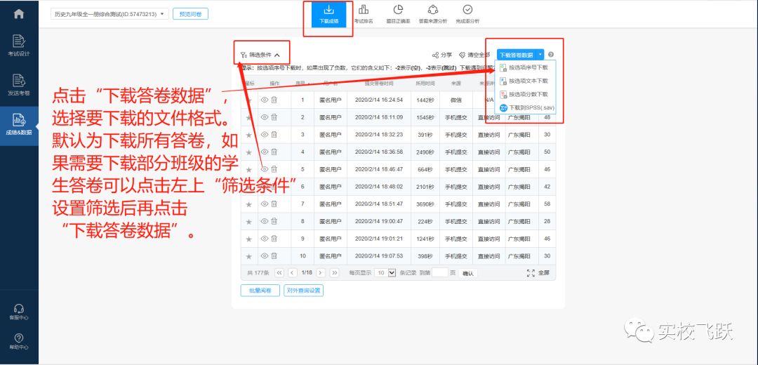This screenshot has width=758, height=365.
Task: Delete row 3 with trash icon
Action: 274,134
